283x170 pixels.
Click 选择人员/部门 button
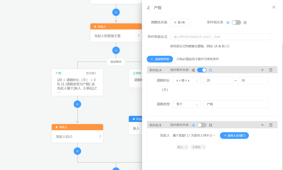(234, 136)
